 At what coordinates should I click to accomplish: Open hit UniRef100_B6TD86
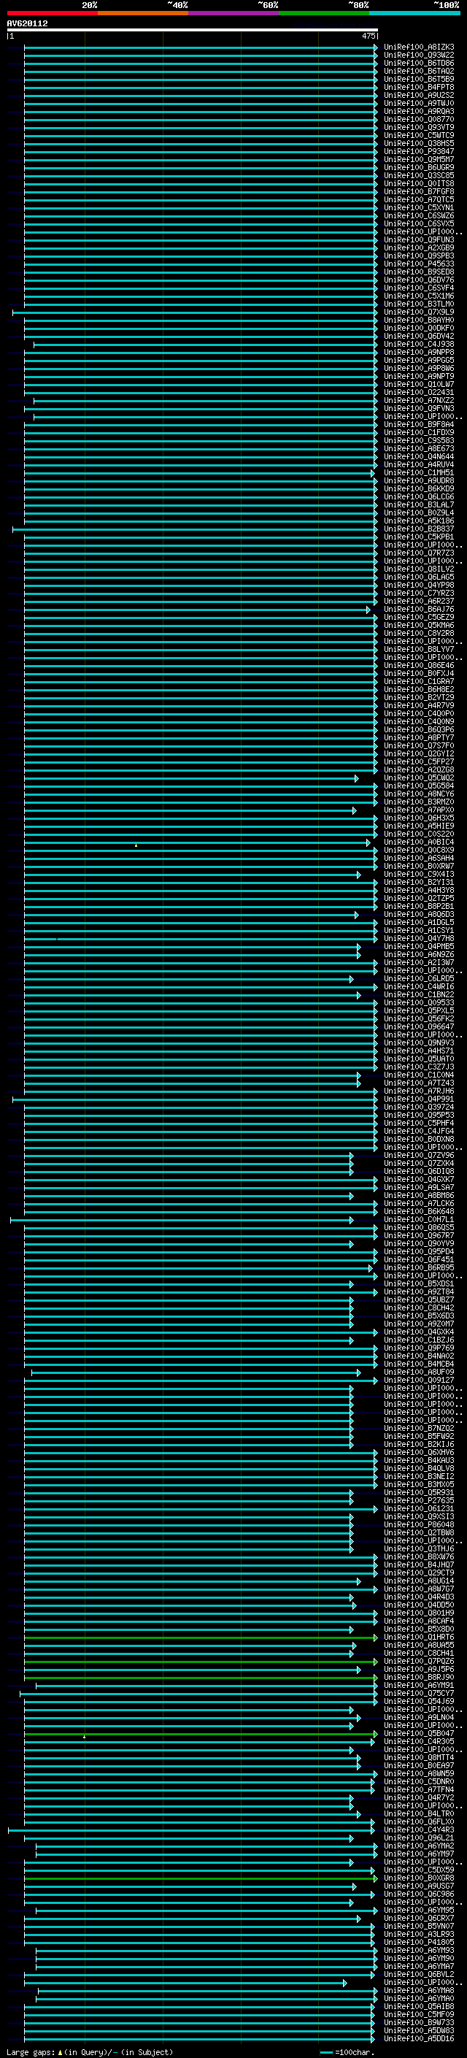(419, 63)
